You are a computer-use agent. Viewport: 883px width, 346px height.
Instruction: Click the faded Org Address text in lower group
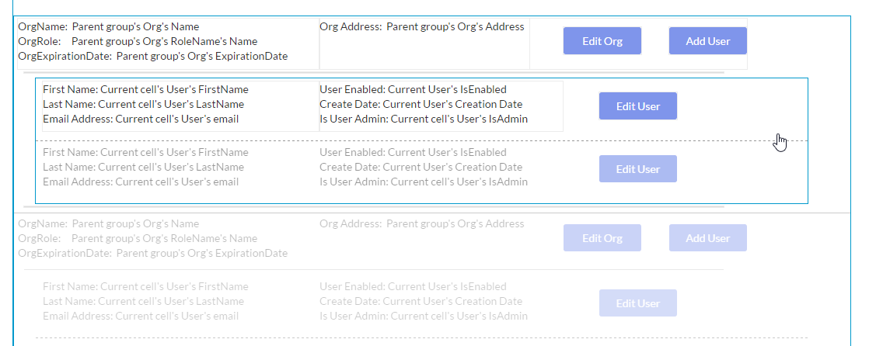coord(421,223)
